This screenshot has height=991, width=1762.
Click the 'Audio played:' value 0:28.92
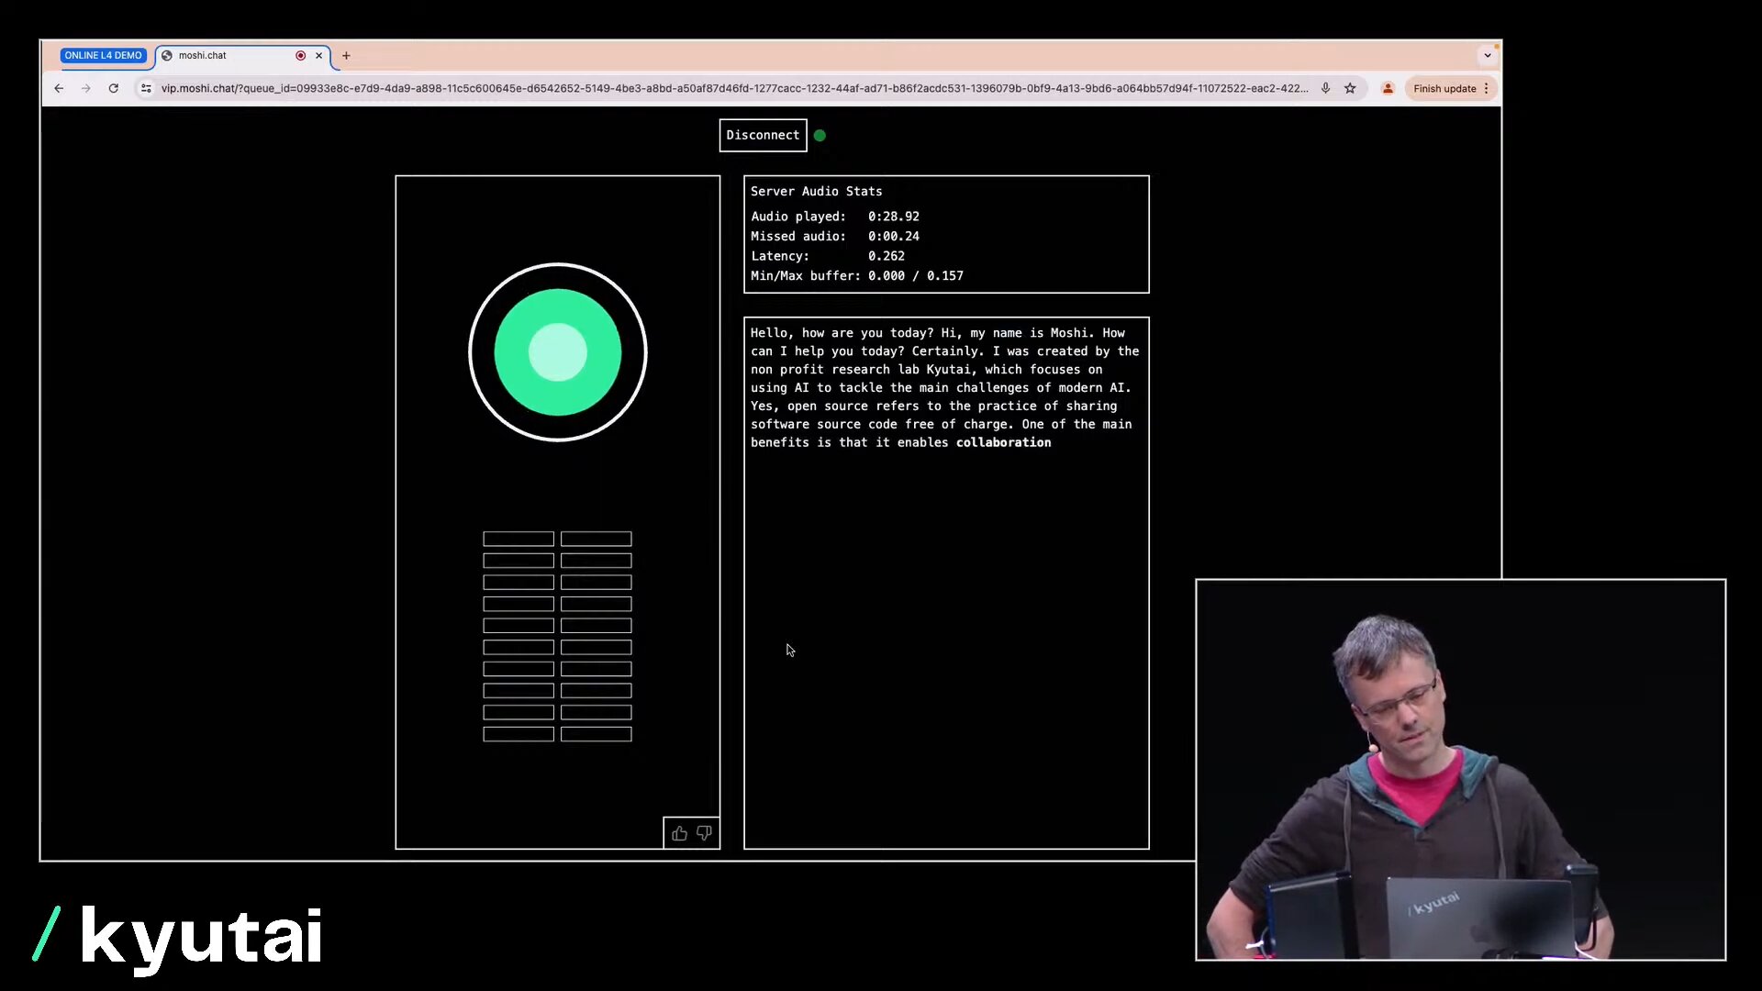(893, 217)
